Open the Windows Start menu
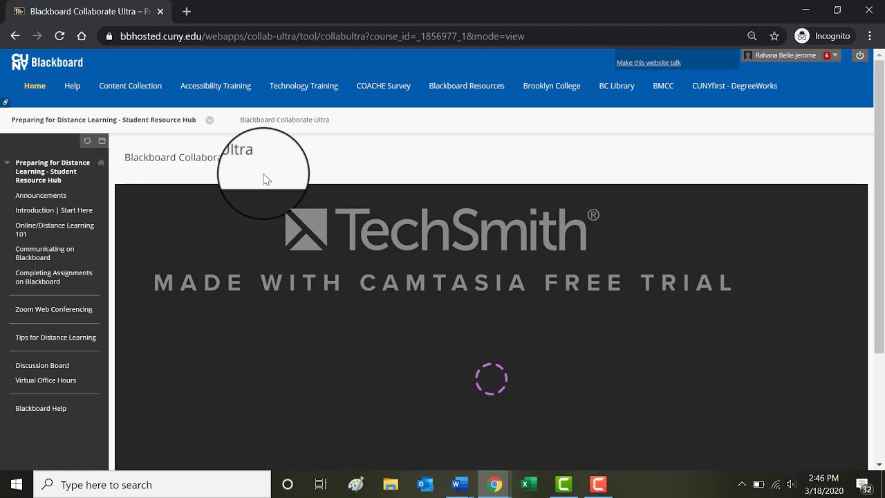The width and height of the screenshot is (885, 498). [17, 484]
